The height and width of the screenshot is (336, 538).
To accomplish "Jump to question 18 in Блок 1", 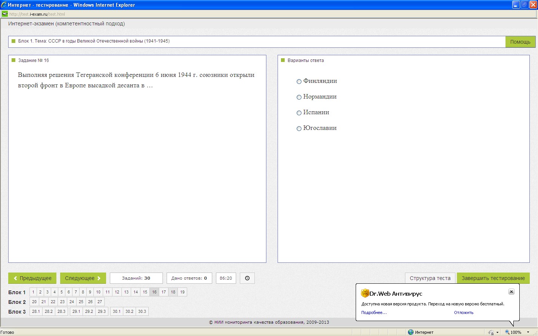I will [x=173, y=292].
